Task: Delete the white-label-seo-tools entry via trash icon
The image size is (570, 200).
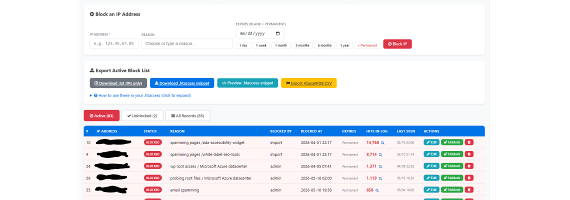Action: [469, 154]
